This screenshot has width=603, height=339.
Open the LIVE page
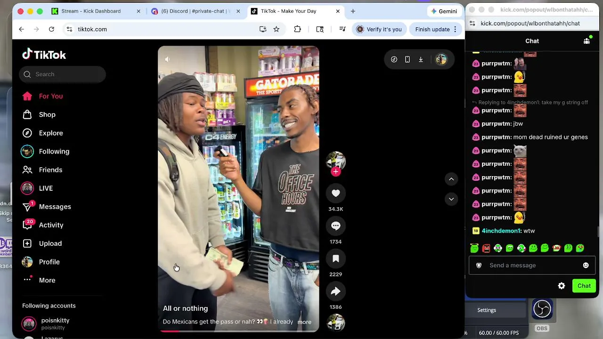point(38,188)
